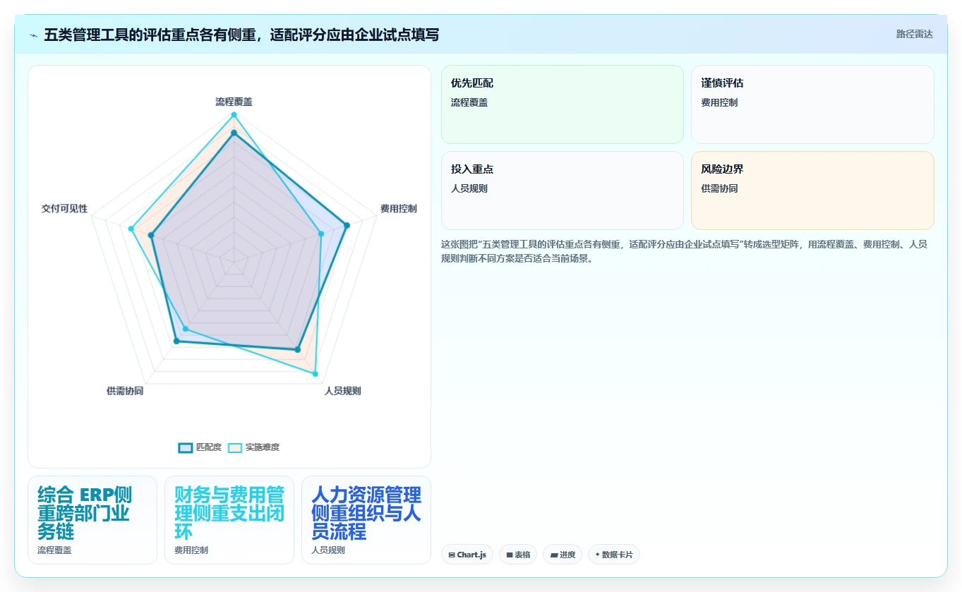Click 人员规则 text inside the 投入重点 card
962x592 pixels.
469,188
